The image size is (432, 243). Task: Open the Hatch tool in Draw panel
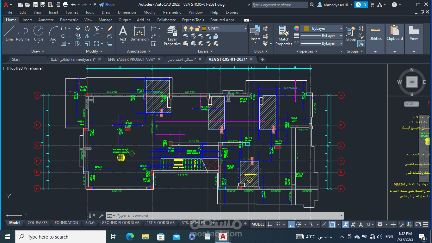tap(64, 43)
